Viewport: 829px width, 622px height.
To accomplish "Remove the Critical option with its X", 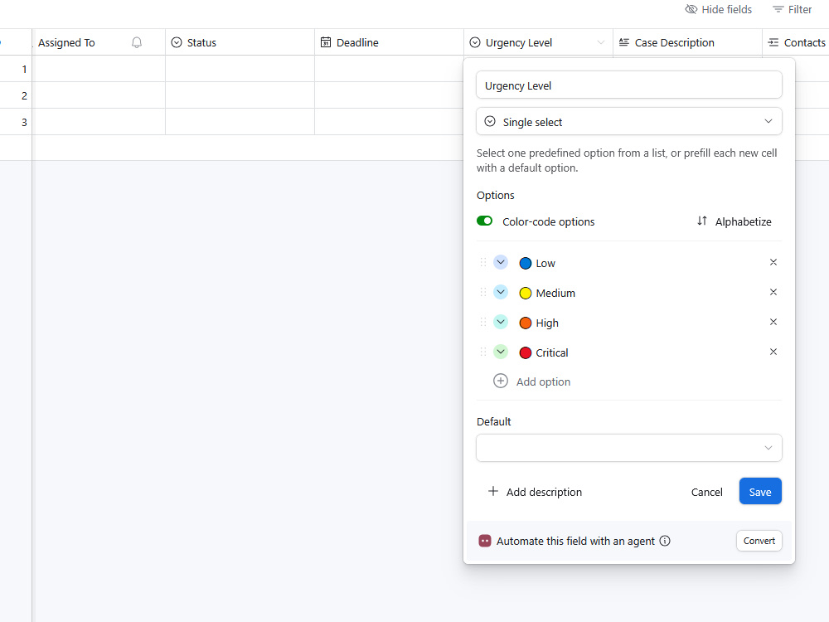I will click(x=773, y=352).
